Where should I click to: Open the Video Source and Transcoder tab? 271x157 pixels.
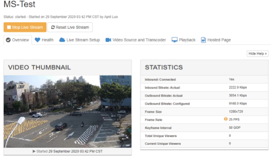click(x=136, y=40)
